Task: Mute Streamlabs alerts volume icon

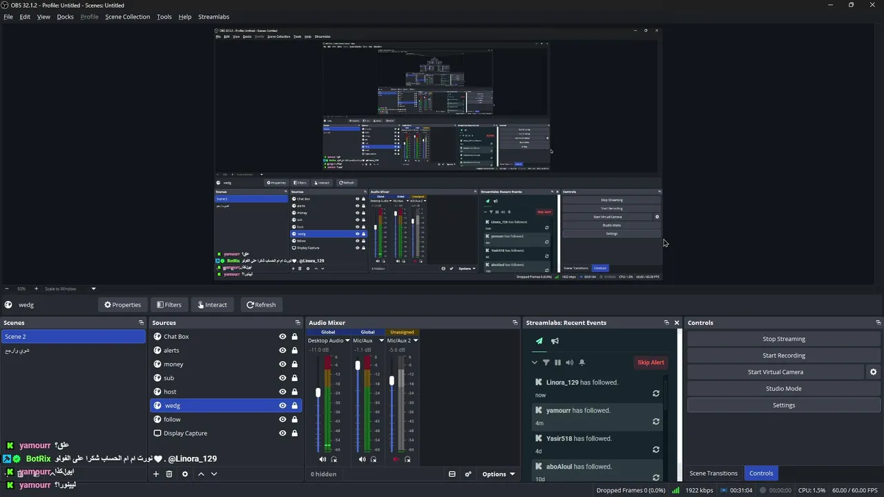Action: pos(570,362)
